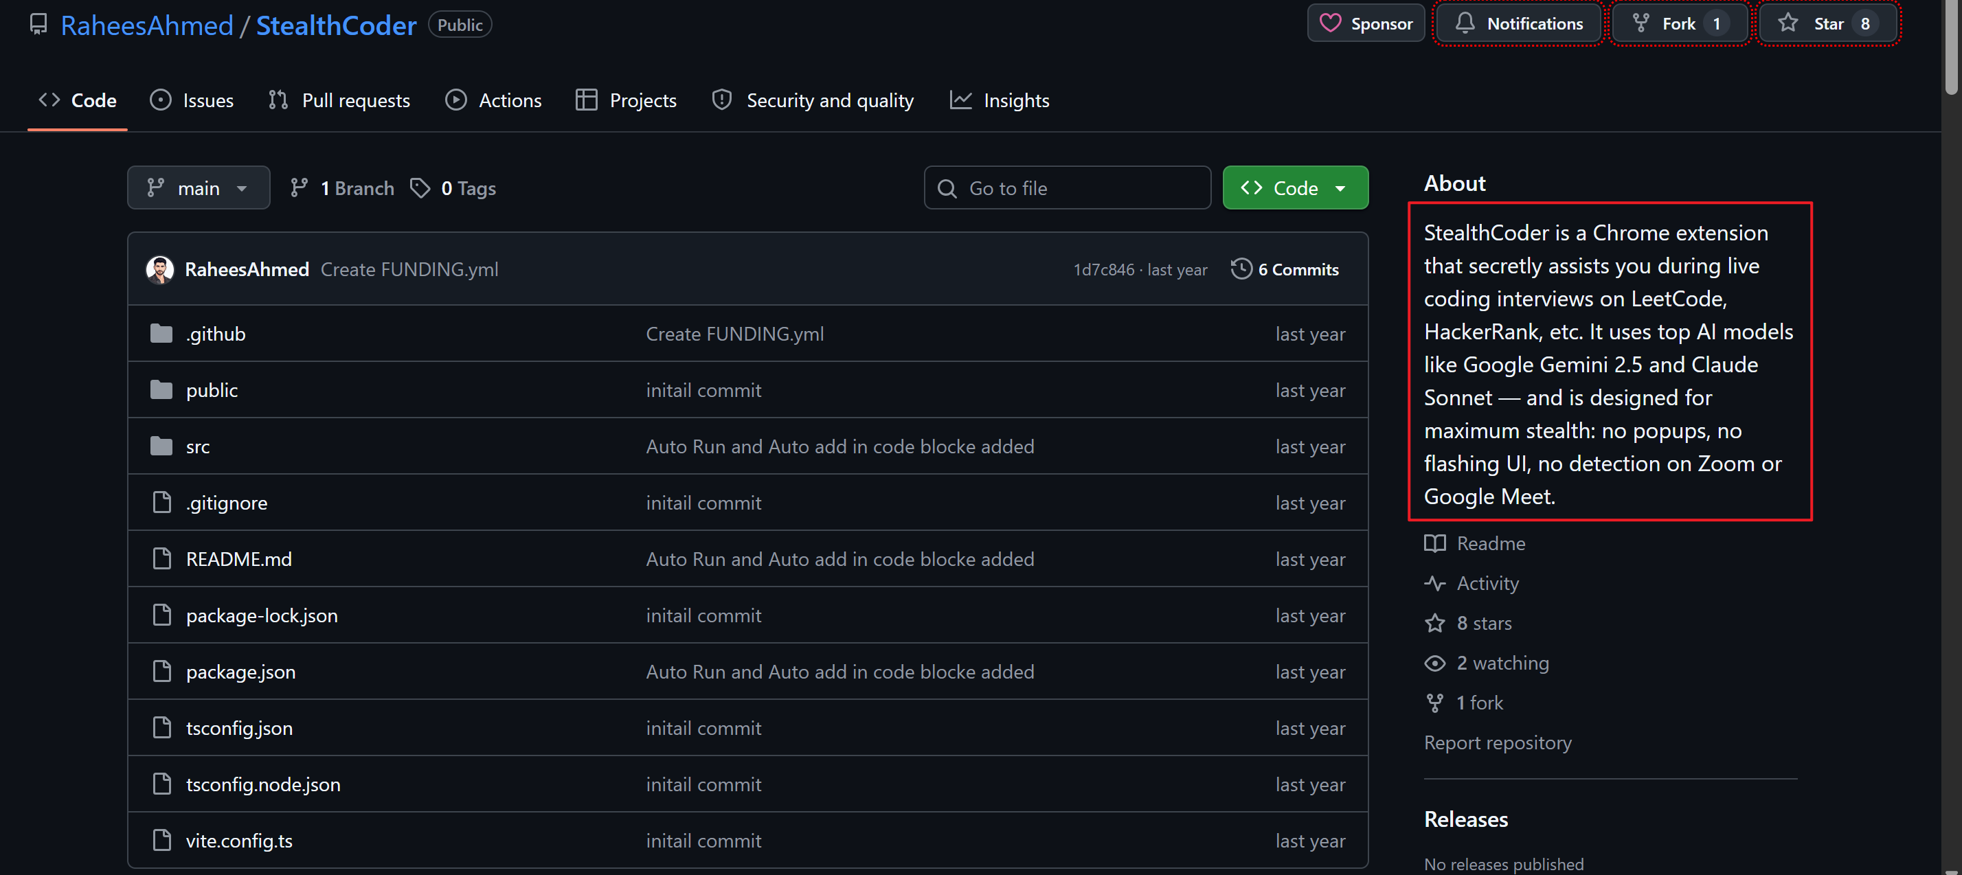
Task: Click the book icon beside Readme
Action: pyautogui.click(x=1434, y=544)
